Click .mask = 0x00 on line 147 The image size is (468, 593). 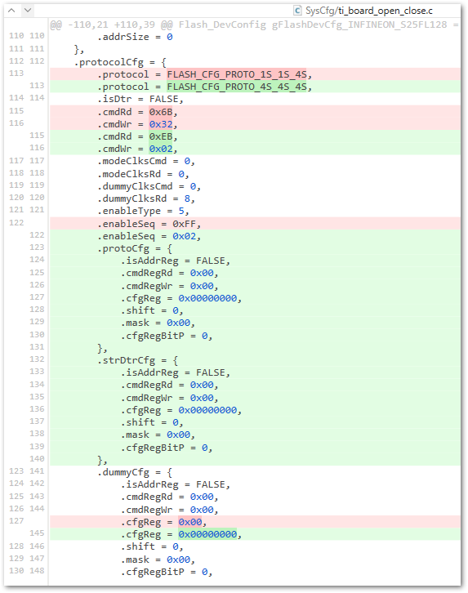(158, 560)
